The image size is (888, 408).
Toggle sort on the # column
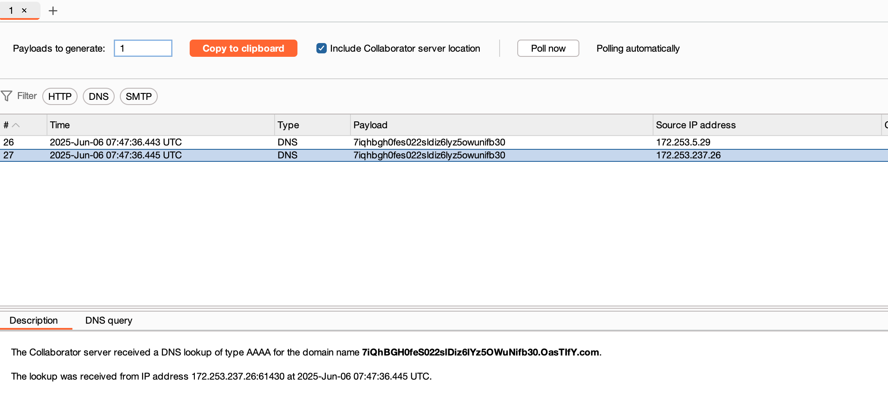(x=23, y=125)
